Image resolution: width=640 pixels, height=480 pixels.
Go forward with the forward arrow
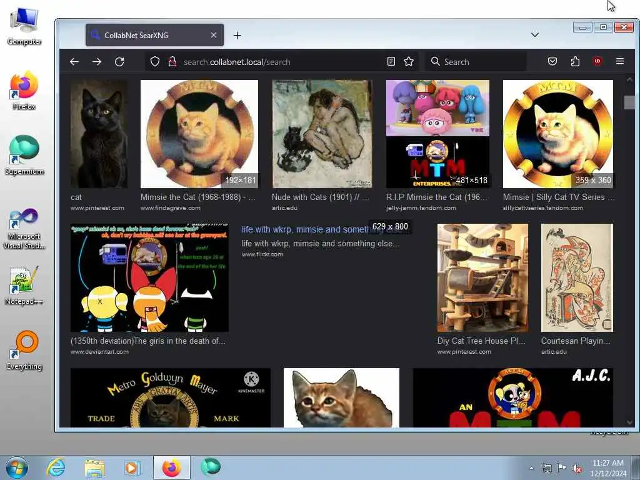[x=97, y=62]
